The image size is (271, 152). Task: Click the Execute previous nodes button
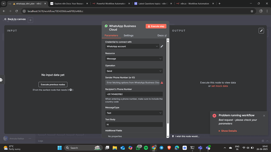53,84
